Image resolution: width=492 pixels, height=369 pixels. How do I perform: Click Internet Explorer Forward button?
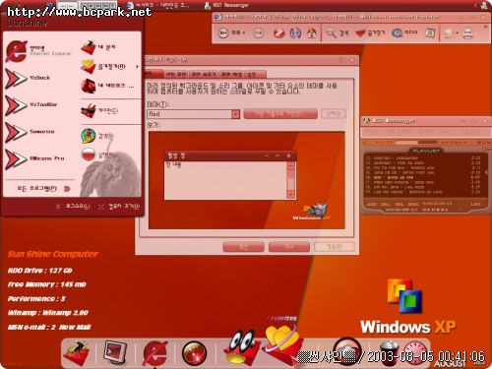[259, 32]
